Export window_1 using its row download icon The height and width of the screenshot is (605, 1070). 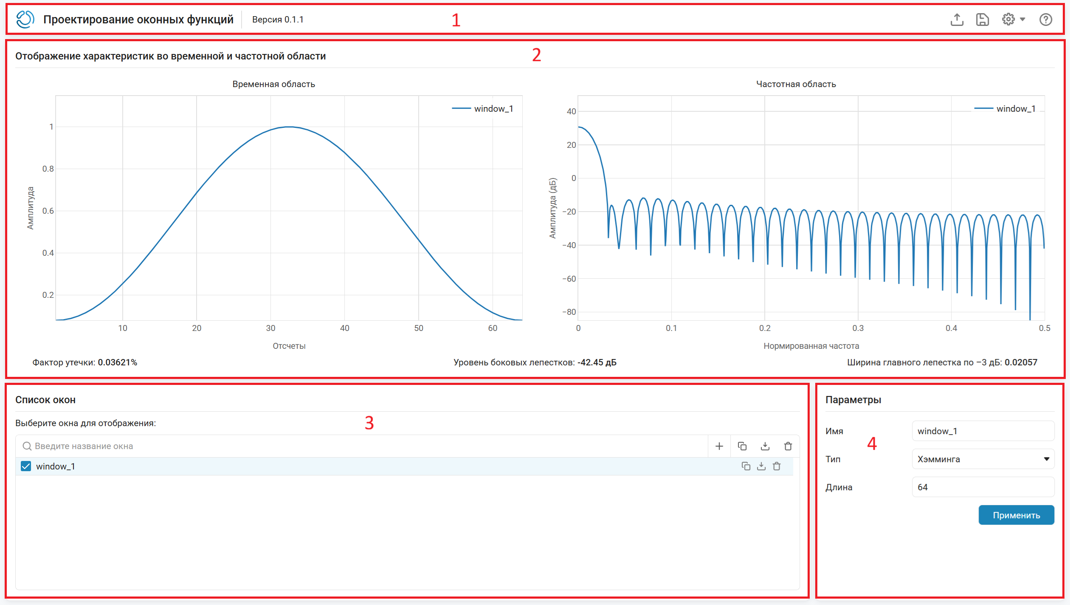[761, 466]
